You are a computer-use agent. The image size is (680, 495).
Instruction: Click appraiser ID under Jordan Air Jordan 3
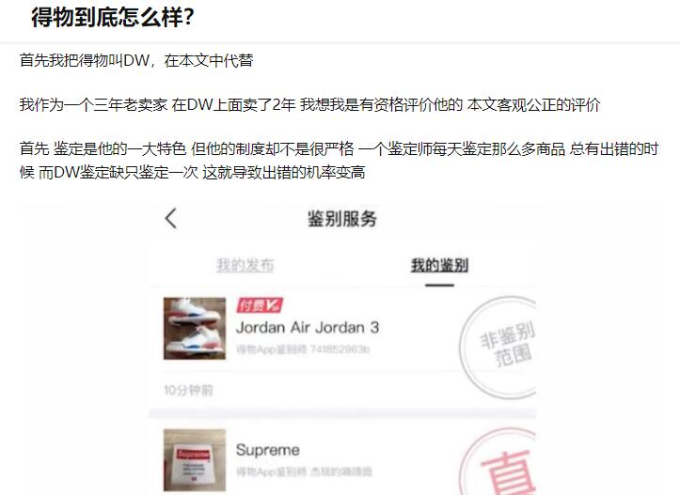click(303, 349)
